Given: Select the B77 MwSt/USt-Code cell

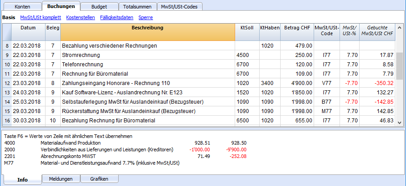Looking at the screenshot, I should tap(327, 102).
